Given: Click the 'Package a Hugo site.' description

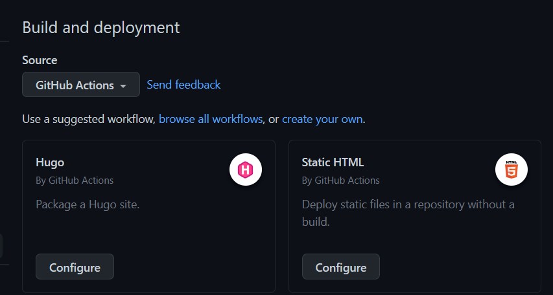Looking at the screenshot, I should (x=88, y=204).
